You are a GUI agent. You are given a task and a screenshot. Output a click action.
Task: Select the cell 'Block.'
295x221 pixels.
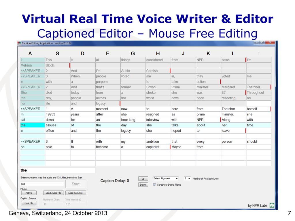pyautogui.click(x=58, y=65)
